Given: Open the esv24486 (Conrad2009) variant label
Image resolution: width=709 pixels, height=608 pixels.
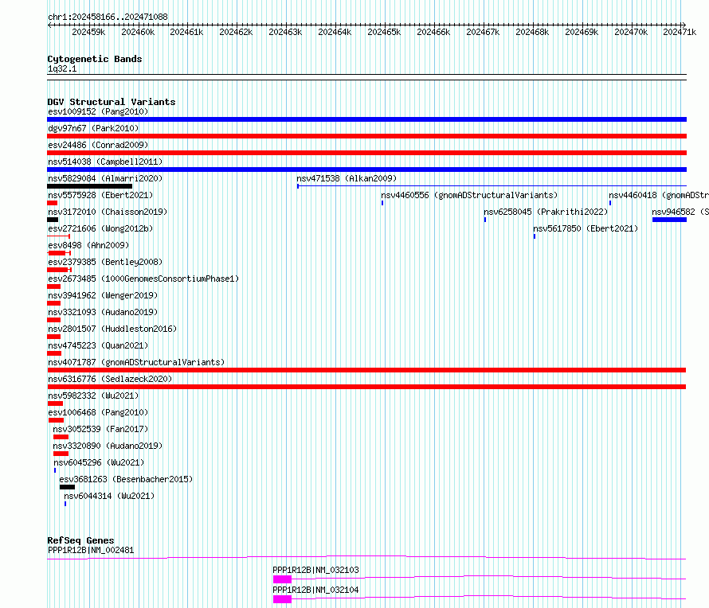Looking at the screenshot, I should (98, 145).
